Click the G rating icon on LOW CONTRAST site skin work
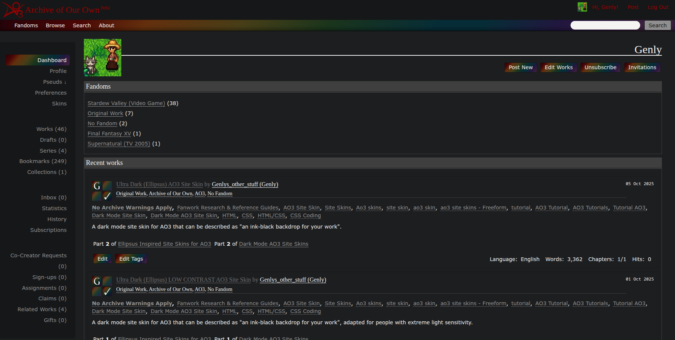The image size is (675, 340). click(x=97, y=281)
